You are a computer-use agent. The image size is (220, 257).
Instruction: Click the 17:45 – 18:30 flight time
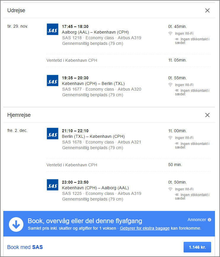pyautogui.click(x=75, y=26)
